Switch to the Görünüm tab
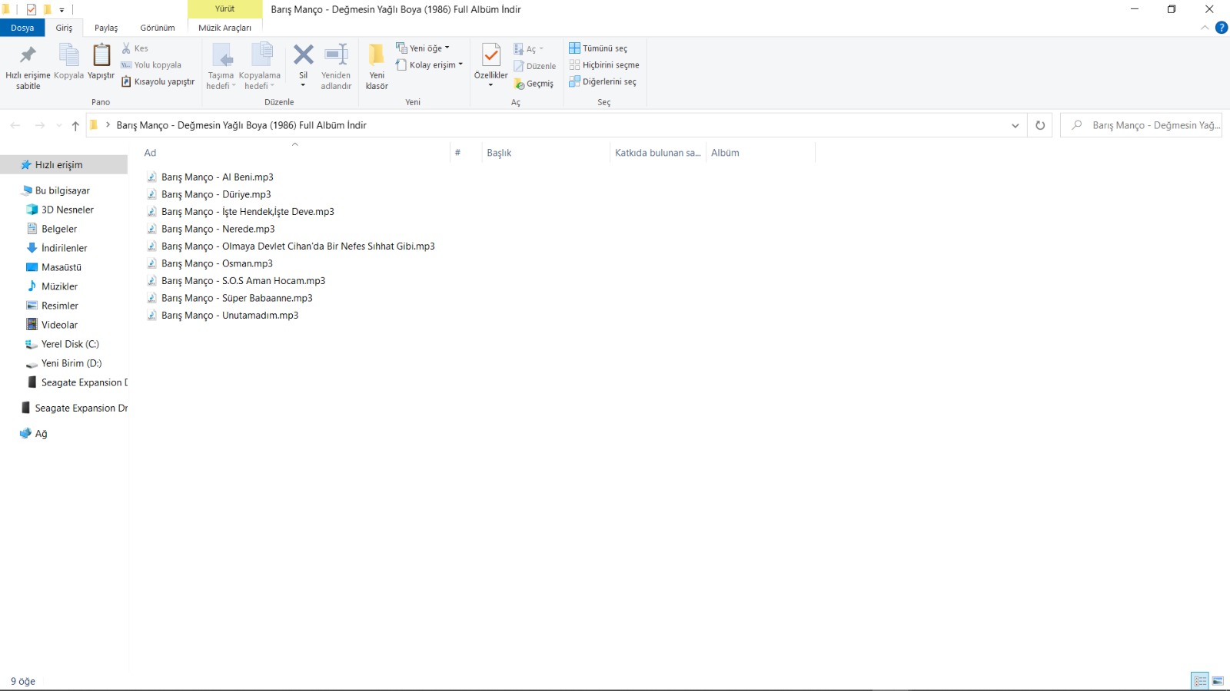The width and height of the screenshot is (1230, 691). (158, 28)
